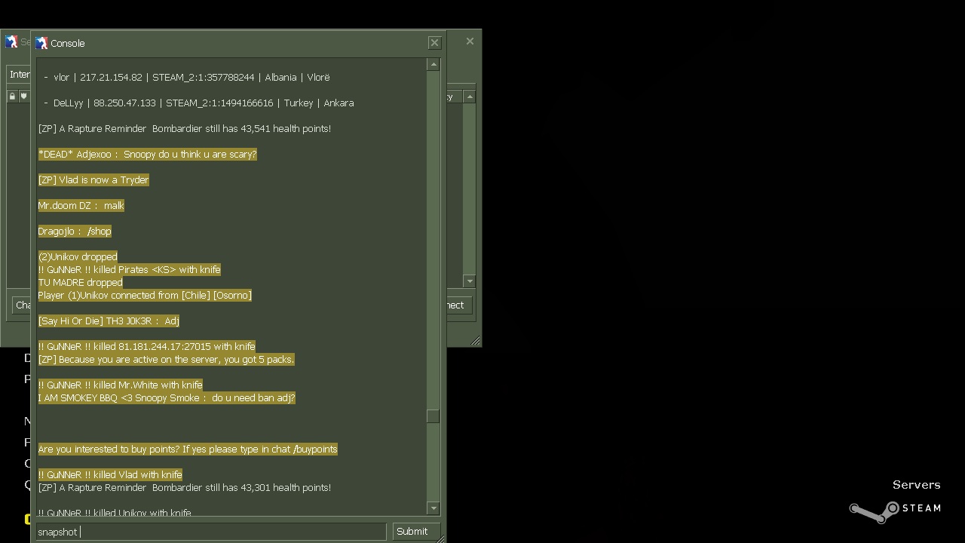This screenshot has height=543, width=965.
Task: Click the '43,541 health points' reminder line
Action: coord(185,128)
